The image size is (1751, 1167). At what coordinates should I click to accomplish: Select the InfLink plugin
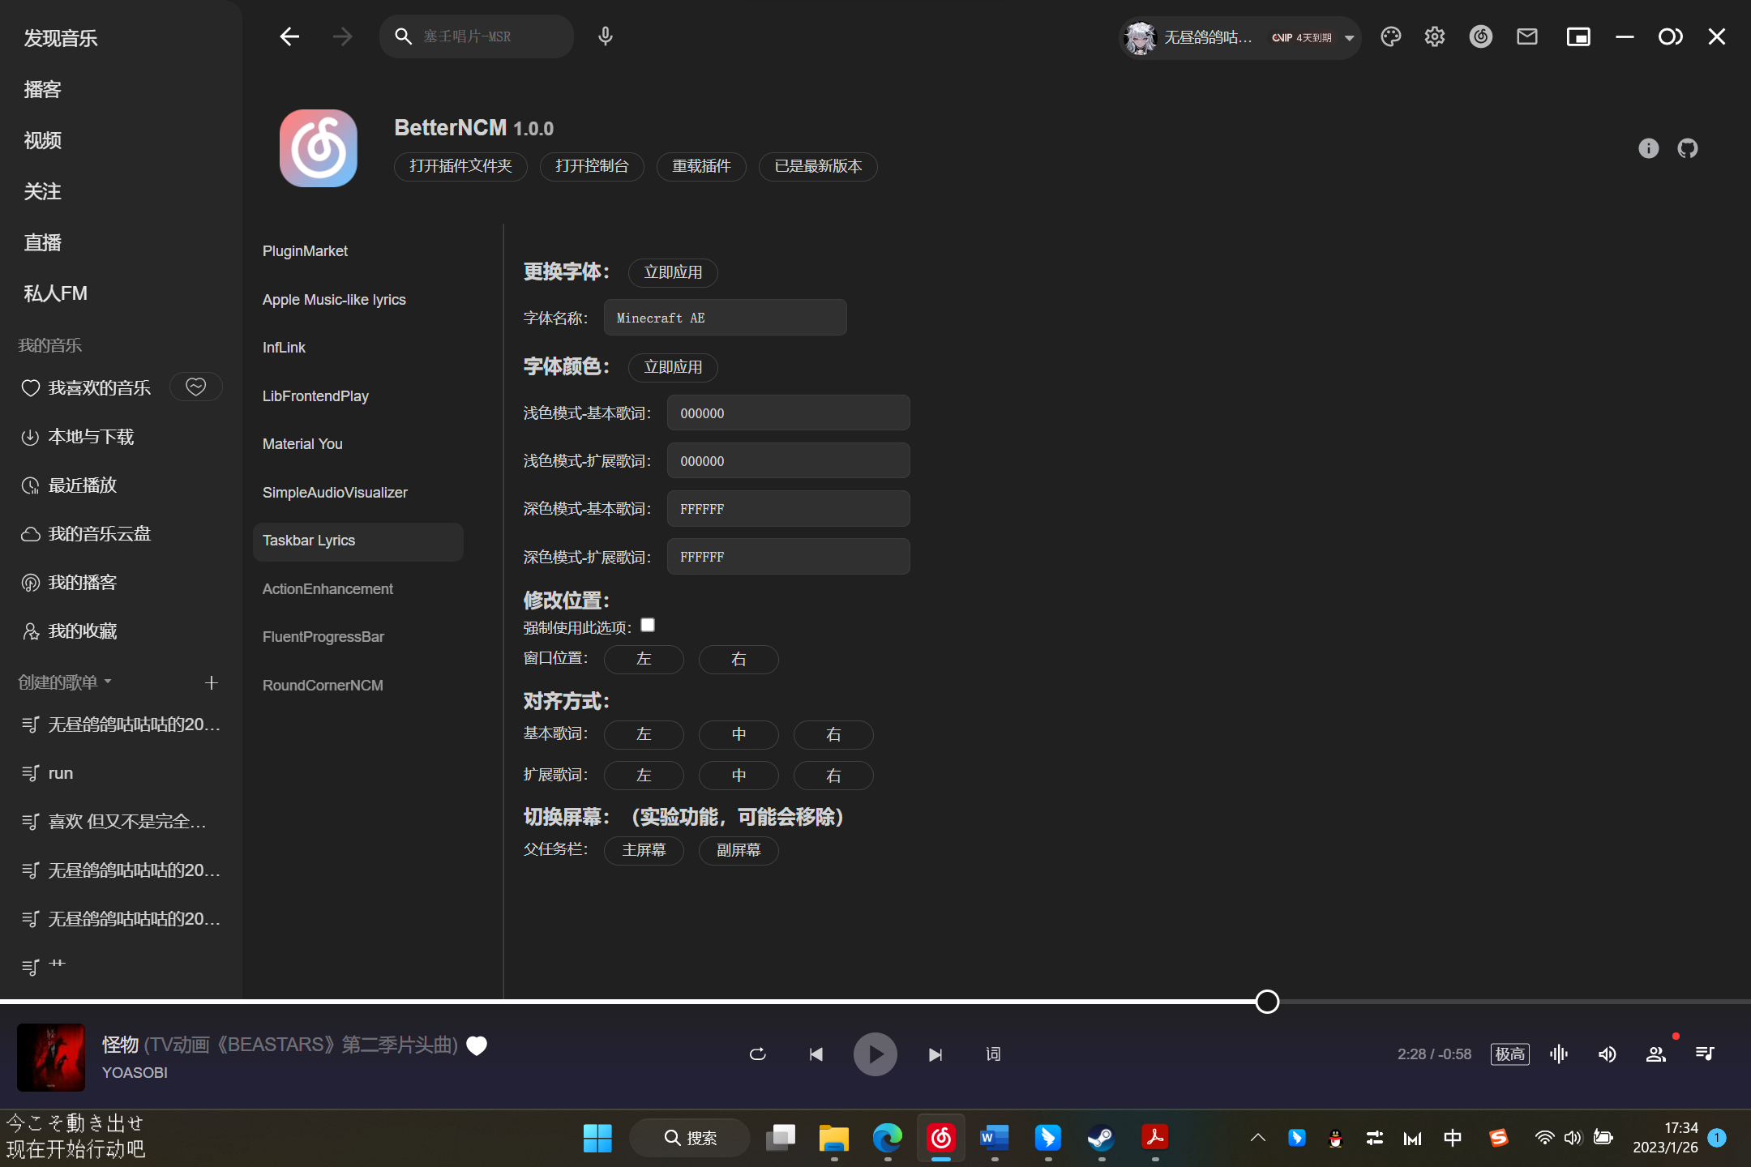click(x=284, y=348)
